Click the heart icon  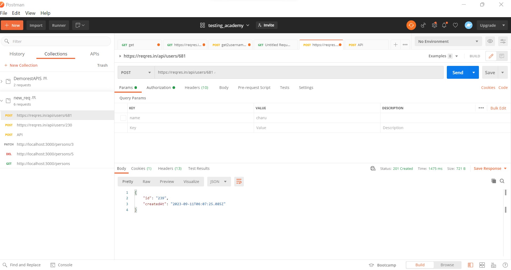click(455, 25)
